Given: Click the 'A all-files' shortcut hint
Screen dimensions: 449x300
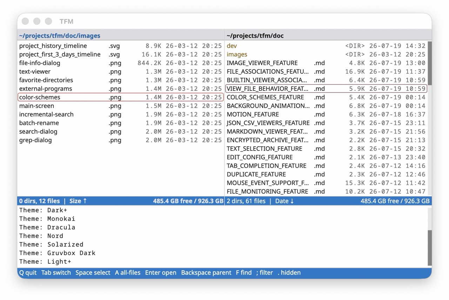Looking at the screenshot, I should click(x=128, y=273).
